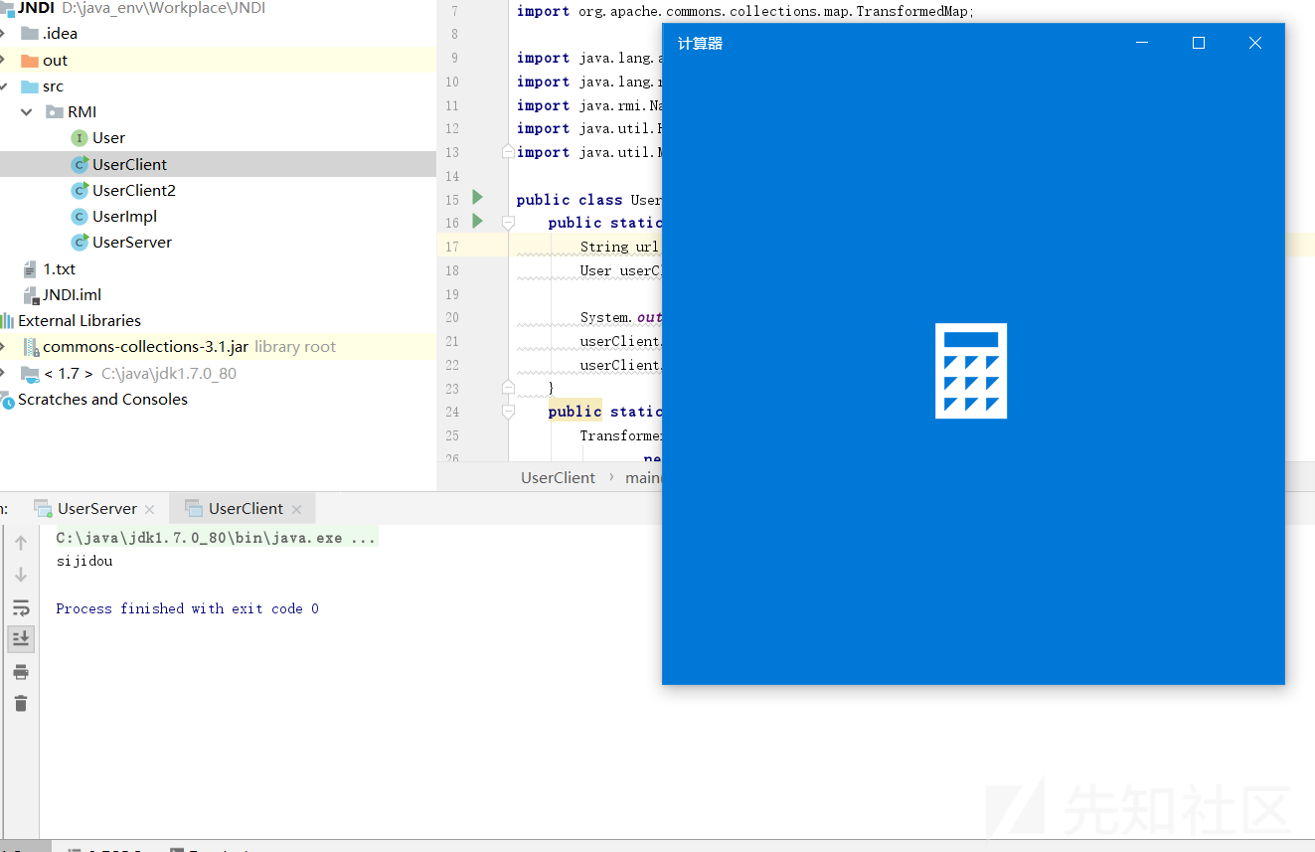Minimize the 计算器 calculator window
The width and height of the screenshot is (1315, 852).
point(1142,43)
